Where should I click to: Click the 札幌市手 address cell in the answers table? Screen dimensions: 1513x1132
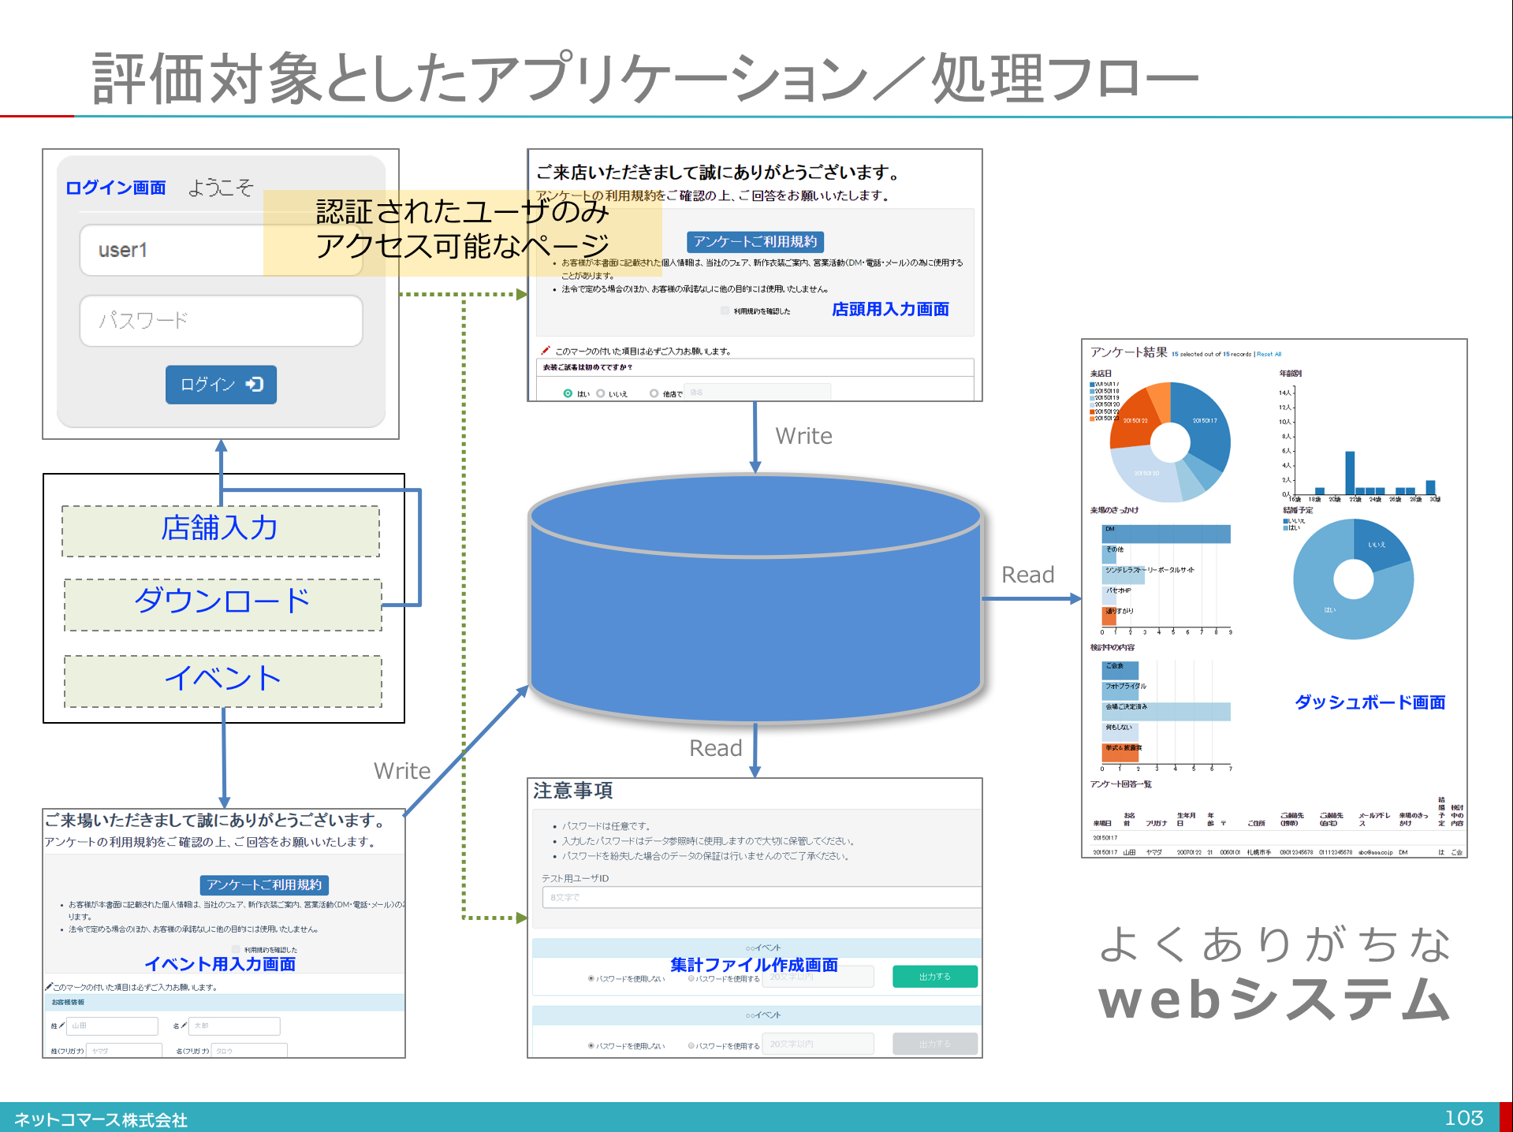[x=1259, y=852]
